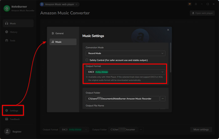219x139 pixels.
Task: Click the headphones icon beside Music
Action: (x=7, y=23)
